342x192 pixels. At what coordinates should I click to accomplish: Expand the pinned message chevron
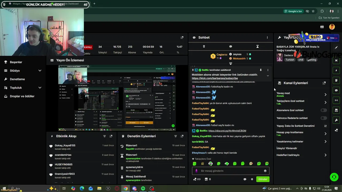268,76
